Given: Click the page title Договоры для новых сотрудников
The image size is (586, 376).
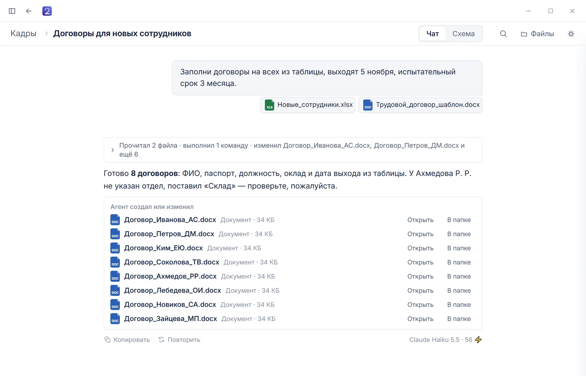Looking at the screenshot, I should 122,33.
